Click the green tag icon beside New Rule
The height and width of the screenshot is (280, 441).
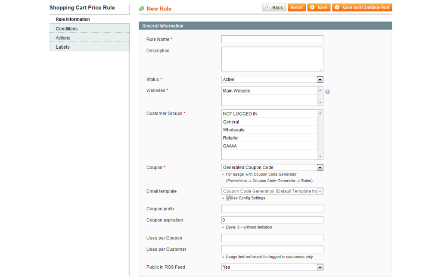pos(141,9)
